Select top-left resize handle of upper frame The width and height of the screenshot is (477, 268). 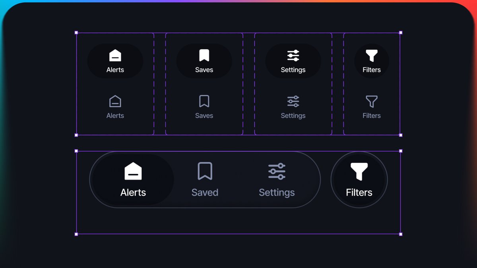[76, 33]
